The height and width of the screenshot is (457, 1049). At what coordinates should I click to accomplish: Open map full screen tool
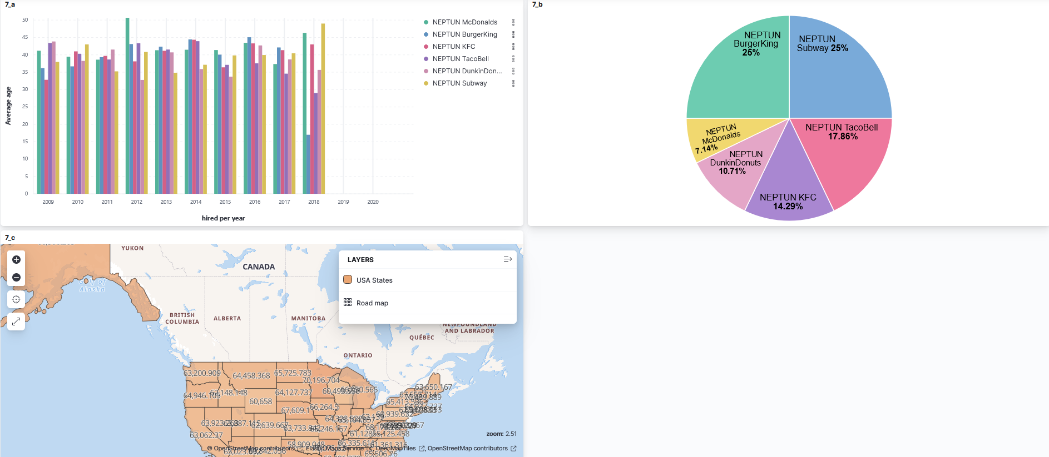[x=16, y=321]
